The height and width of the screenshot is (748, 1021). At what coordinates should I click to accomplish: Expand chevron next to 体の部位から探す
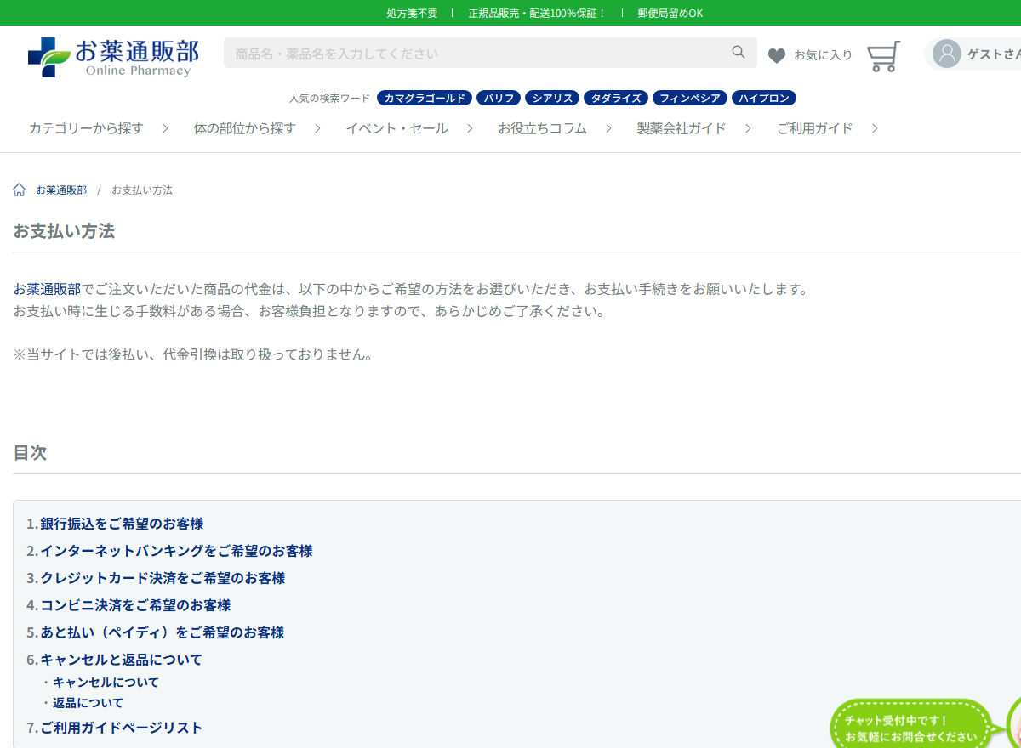tap(317, 128)
